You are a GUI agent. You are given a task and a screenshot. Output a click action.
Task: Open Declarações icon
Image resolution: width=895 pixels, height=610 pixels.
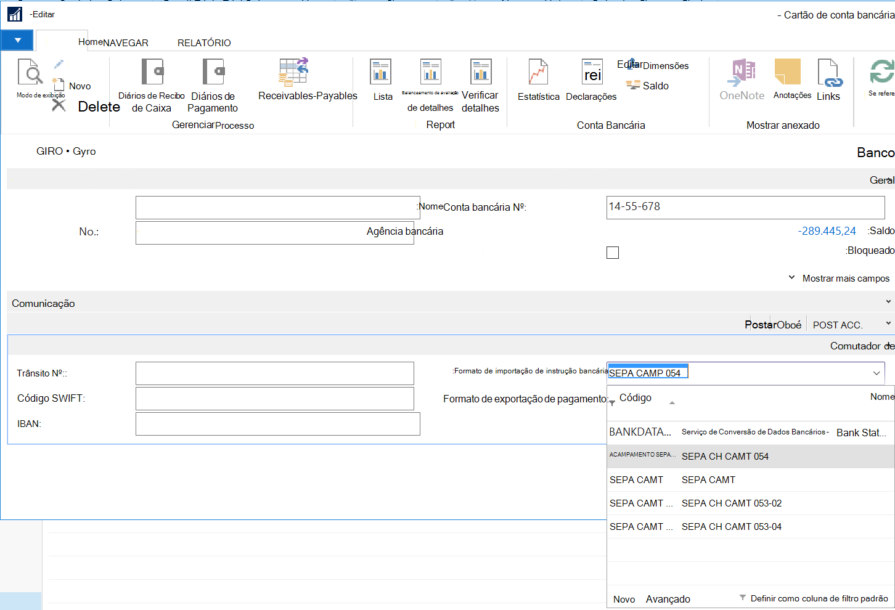tap(592, 71)
